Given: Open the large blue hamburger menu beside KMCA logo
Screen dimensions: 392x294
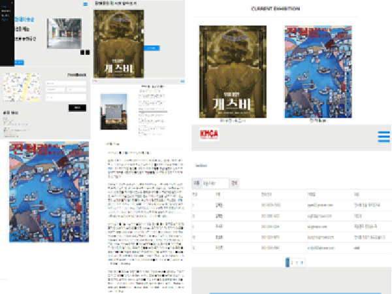Looking at the screenshot, I should click(384, 137).
